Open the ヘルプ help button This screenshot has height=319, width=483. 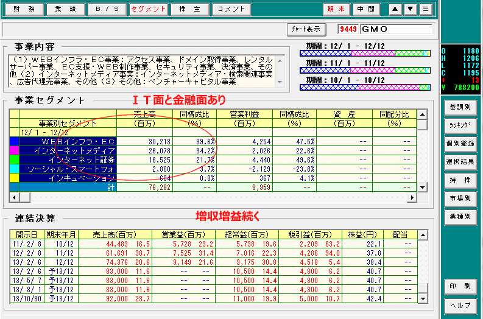(460, 306)
